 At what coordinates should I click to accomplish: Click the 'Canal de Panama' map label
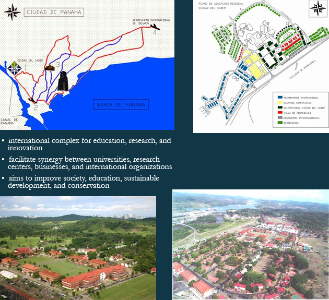[x=9, y=121]
